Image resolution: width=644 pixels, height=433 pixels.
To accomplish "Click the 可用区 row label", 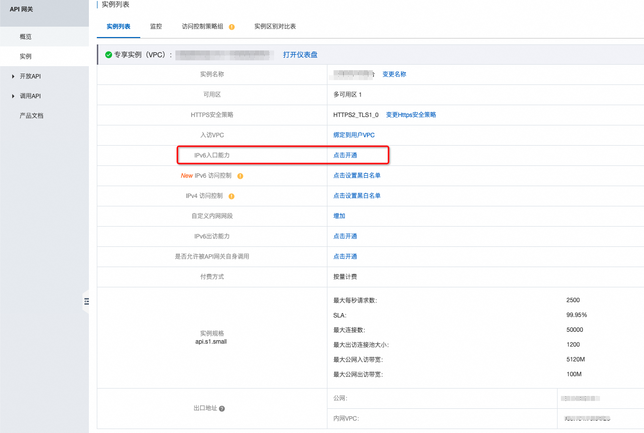I will coord(212,94).
